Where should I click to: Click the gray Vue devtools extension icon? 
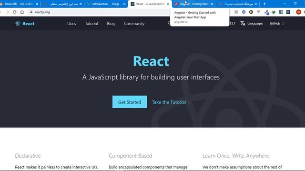[258, 12]
